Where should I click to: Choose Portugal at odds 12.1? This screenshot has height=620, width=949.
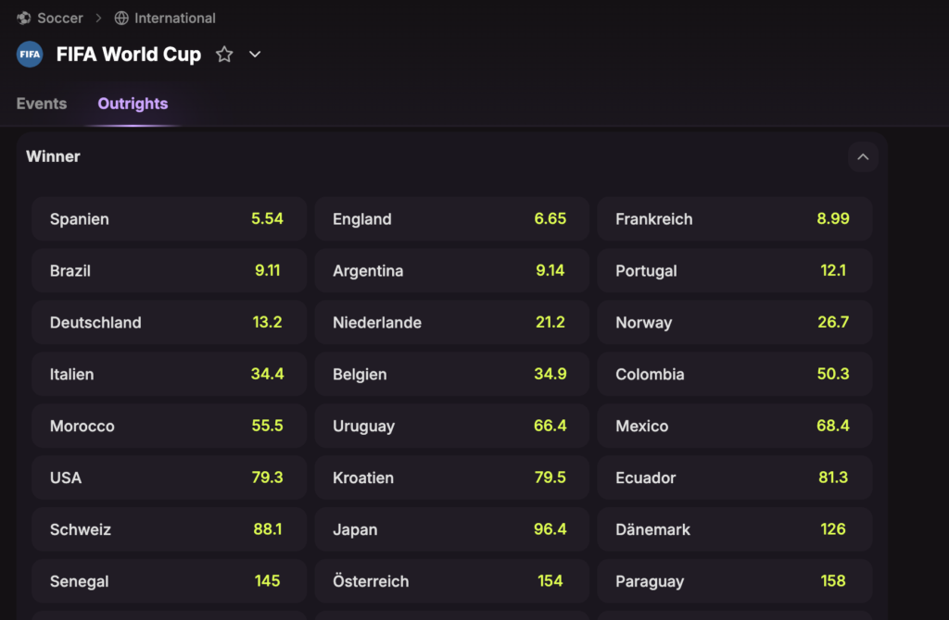[x=734, y=270]
